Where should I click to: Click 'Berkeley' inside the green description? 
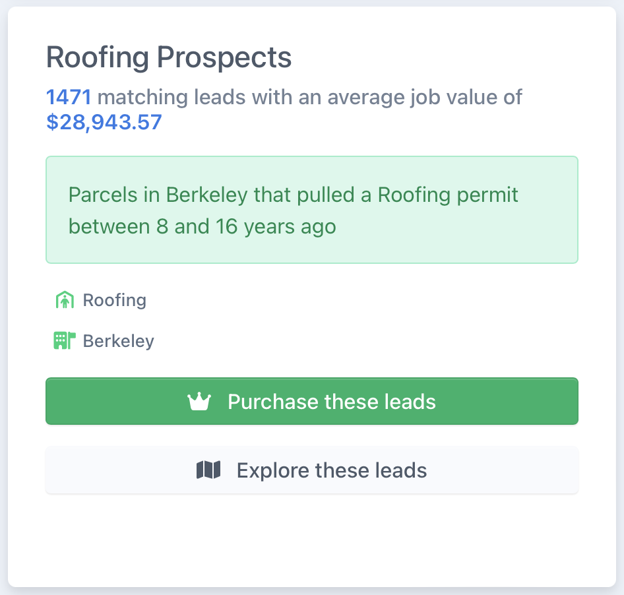point(207,195)
